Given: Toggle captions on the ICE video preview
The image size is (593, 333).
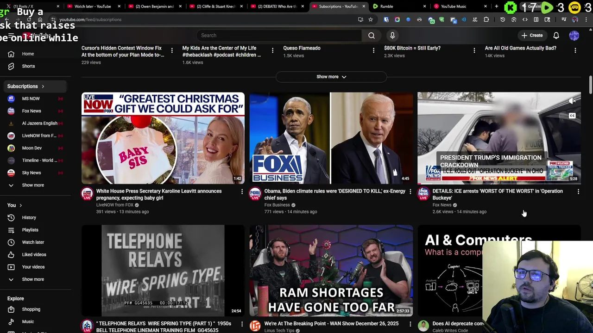Looking at the screenshot, I should tap(572, 116).
